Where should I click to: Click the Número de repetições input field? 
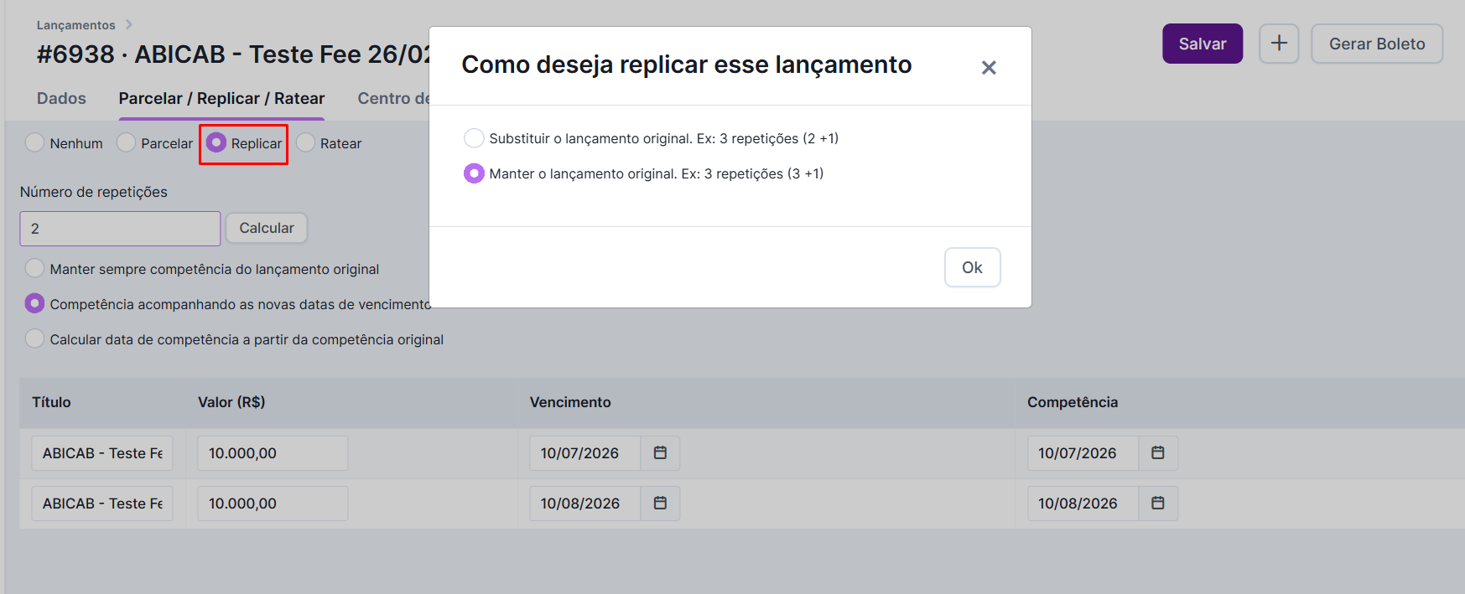coord(120,229)
